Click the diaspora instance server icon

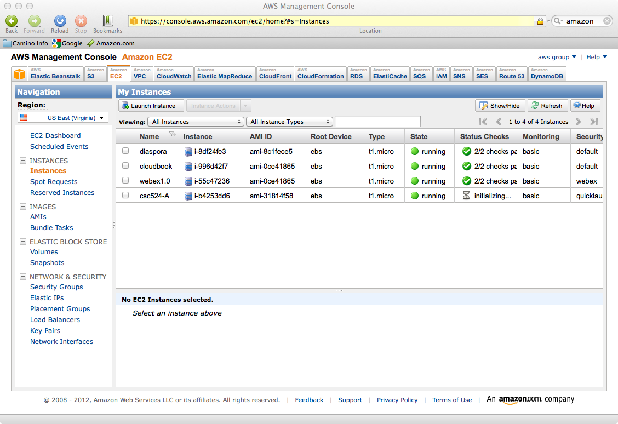click(188, 151)
